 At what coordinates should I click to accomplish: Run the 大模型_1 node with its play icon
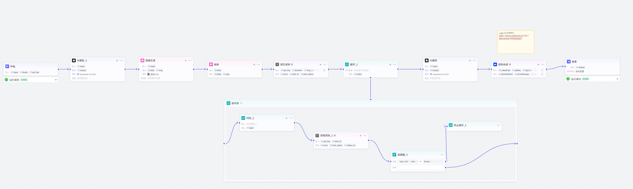point(117,60)
